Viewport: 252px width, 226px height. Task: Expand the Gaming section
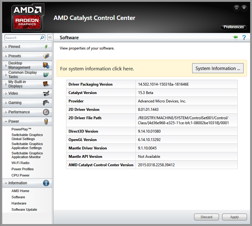pos(27,103)
